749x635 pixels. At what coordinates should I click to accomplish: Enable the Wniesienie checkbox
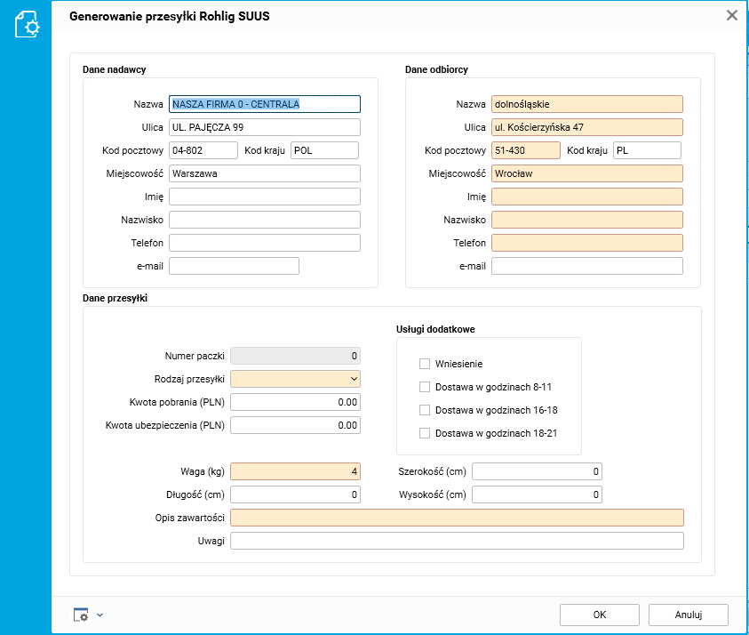click(x=425, y=364)
